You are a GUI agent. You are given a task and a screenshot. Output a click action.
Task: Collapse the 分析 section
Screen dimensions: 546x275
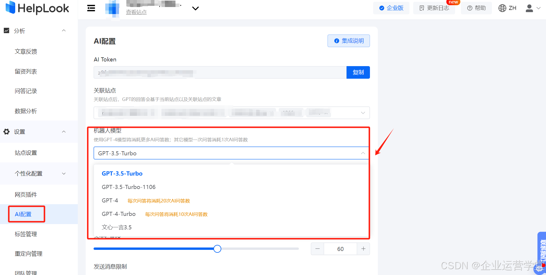pos(64,30)
